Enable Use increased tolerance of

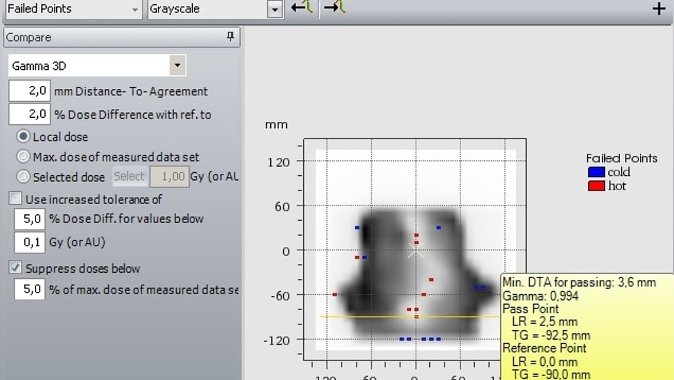[15, 198]
